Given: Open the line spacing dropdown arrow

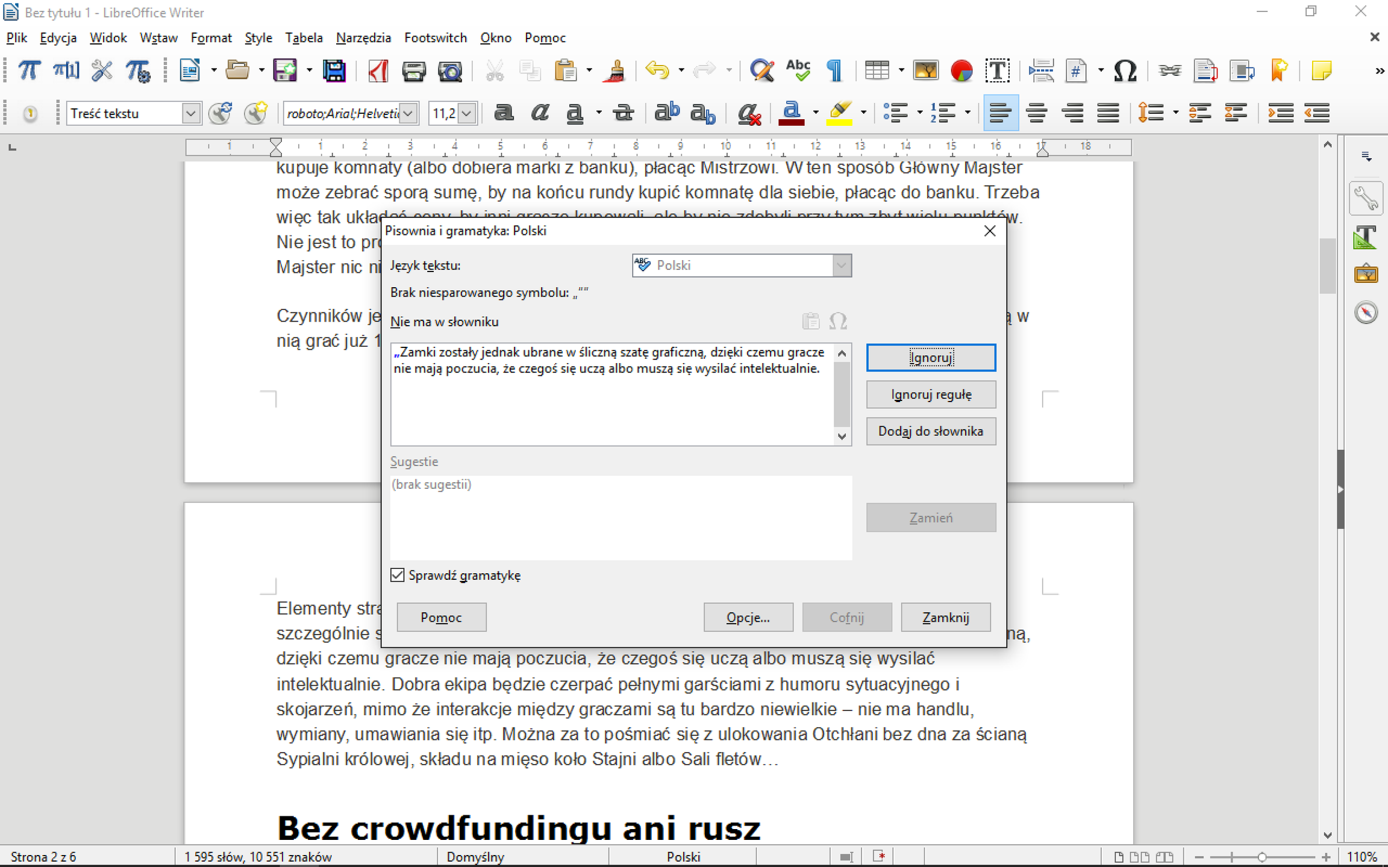Looking at the screenshot, I should coord(1176,113).
